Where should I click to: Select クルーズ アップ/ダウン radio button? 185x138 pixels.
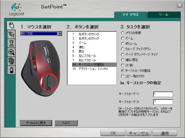pyautogui.click(x=123, y=49)
